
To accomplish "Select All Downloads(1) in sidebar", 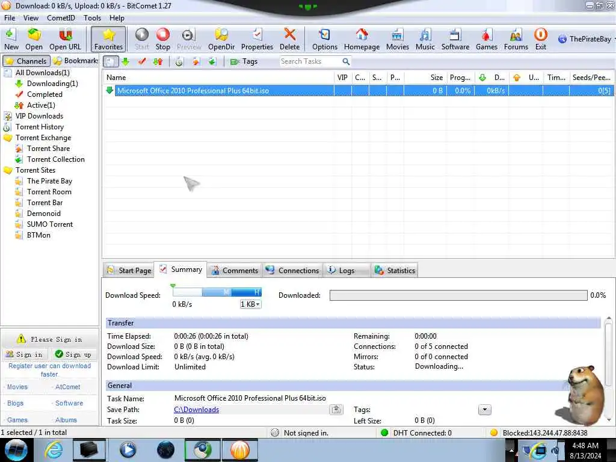I will pos(43,73).
